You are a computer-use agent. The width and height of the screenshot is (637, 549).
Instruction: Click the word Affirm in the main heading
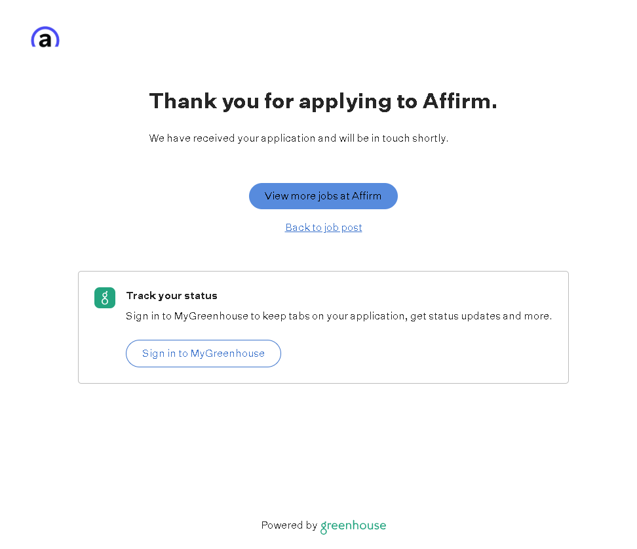click(x=459, y=101)
